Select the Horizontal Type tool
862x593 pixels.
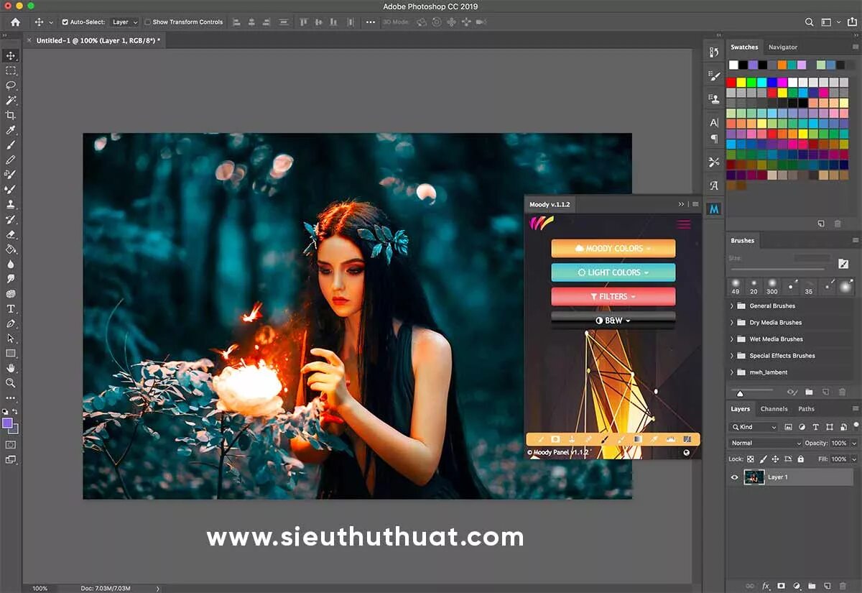click(11, 308)
